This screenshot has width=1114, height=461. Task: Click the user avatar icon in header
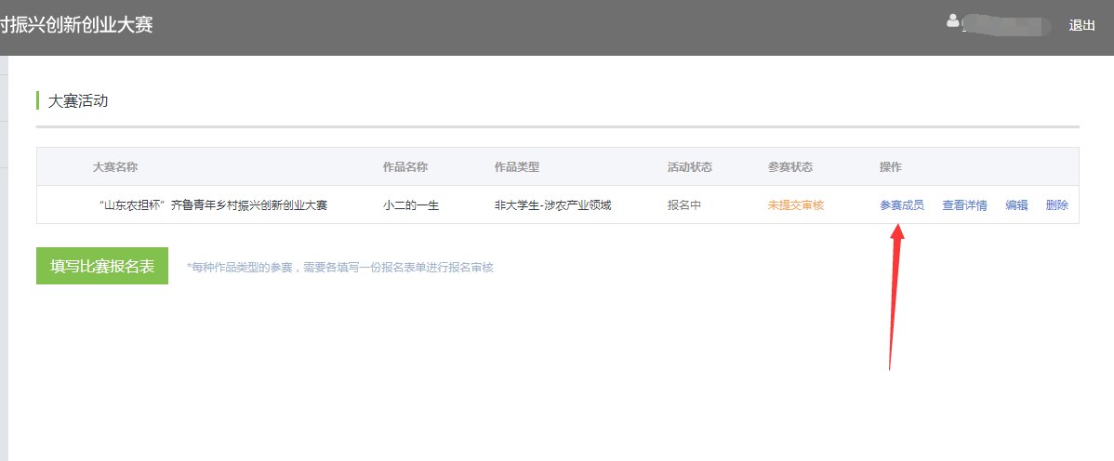pos(952,20)
